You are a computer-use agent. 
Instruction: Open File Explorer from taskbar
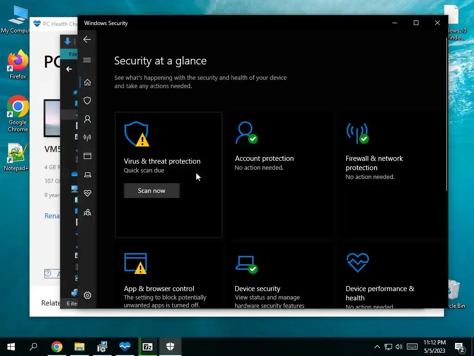point(80,347)
